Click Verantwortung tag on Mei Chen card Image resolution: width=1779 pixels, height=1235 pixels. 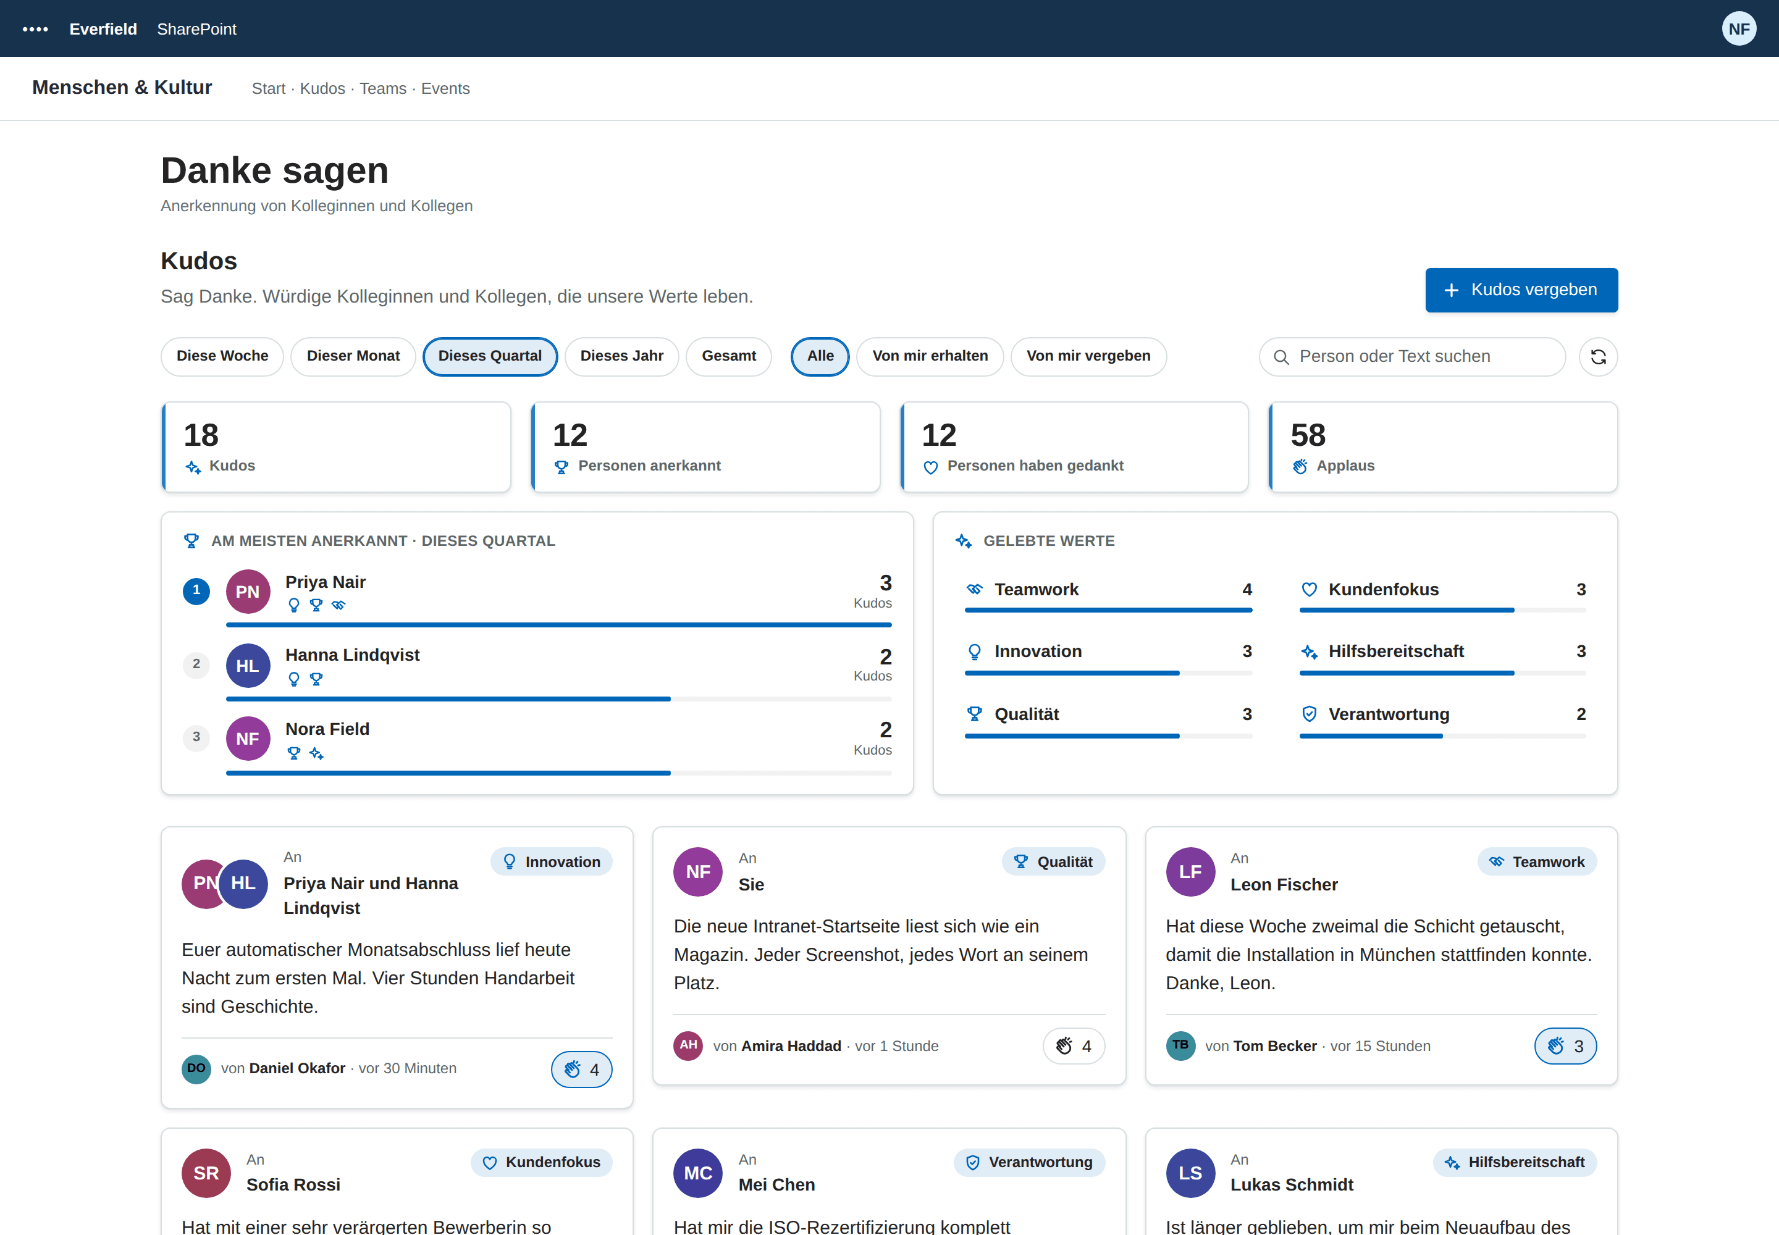pyautogui.click(x=1029, y=1162)
